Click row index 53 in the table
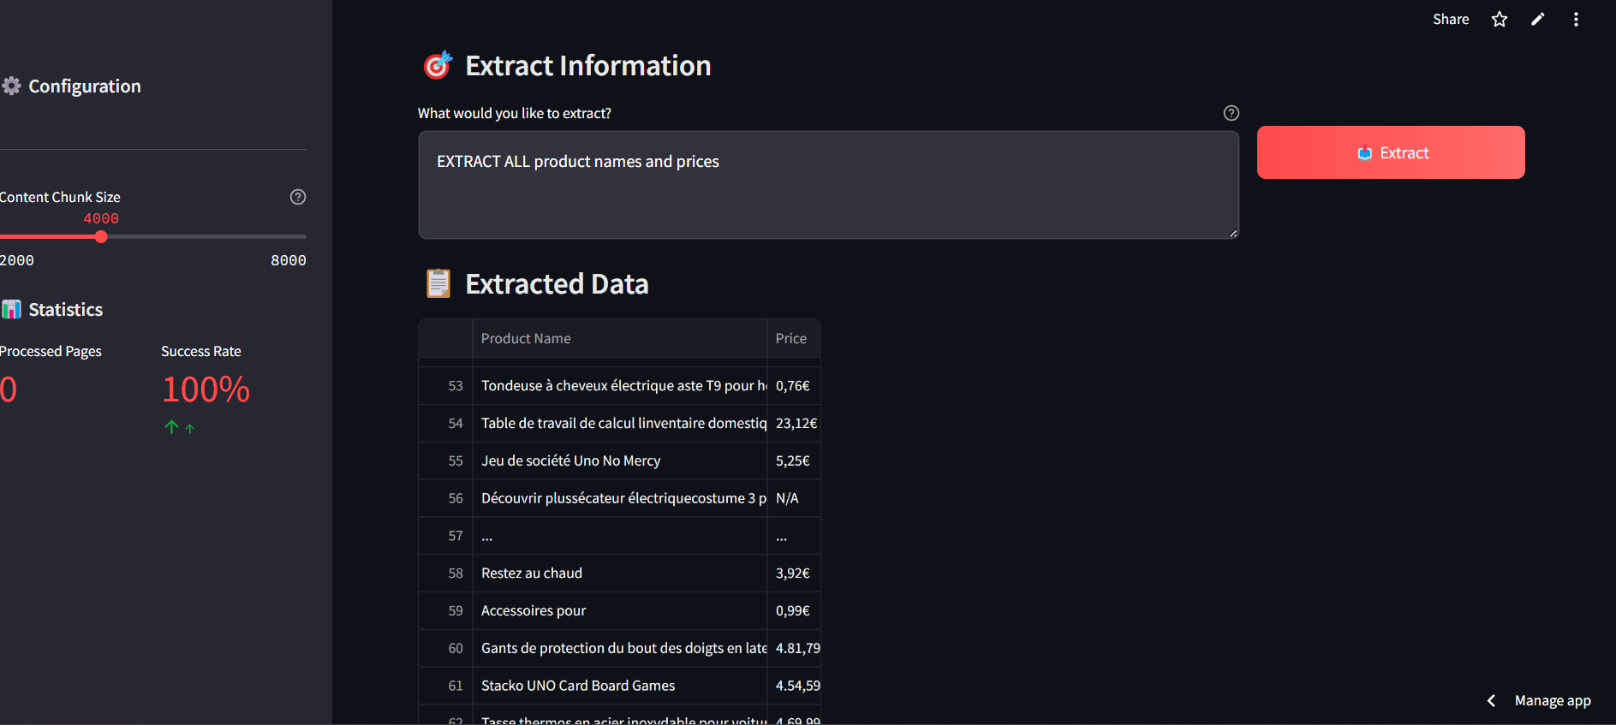The image size is (1616, 725). pyautogui.click(x=446, y=385)
